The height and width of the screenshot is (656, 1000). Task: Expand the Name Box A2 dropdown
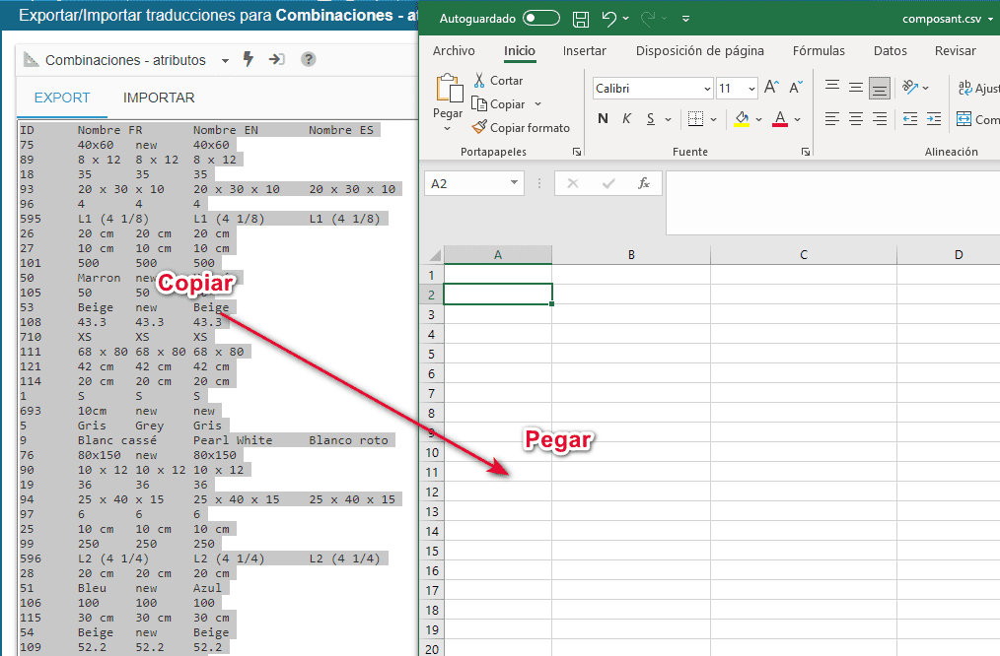click(515, 183)
